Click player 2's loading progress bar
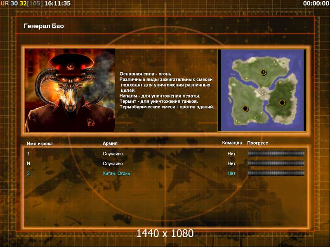The width and height of the screenshot is (330, 247). (x=276, y=173)
